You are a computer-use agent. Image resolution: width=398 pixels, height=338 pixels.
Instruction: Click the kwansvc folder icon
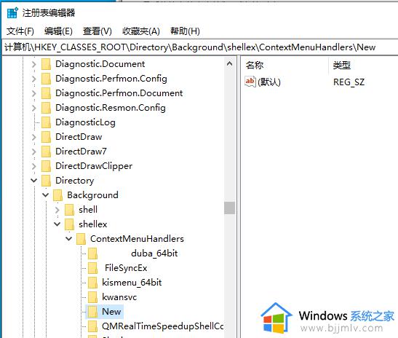pyautogui.click(x=92, y=297)
